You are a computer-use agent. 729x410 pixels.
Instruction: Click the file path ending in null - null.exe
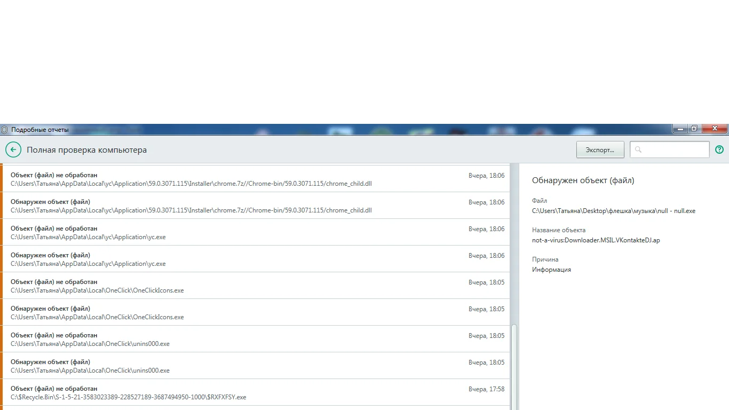point(614,211)
